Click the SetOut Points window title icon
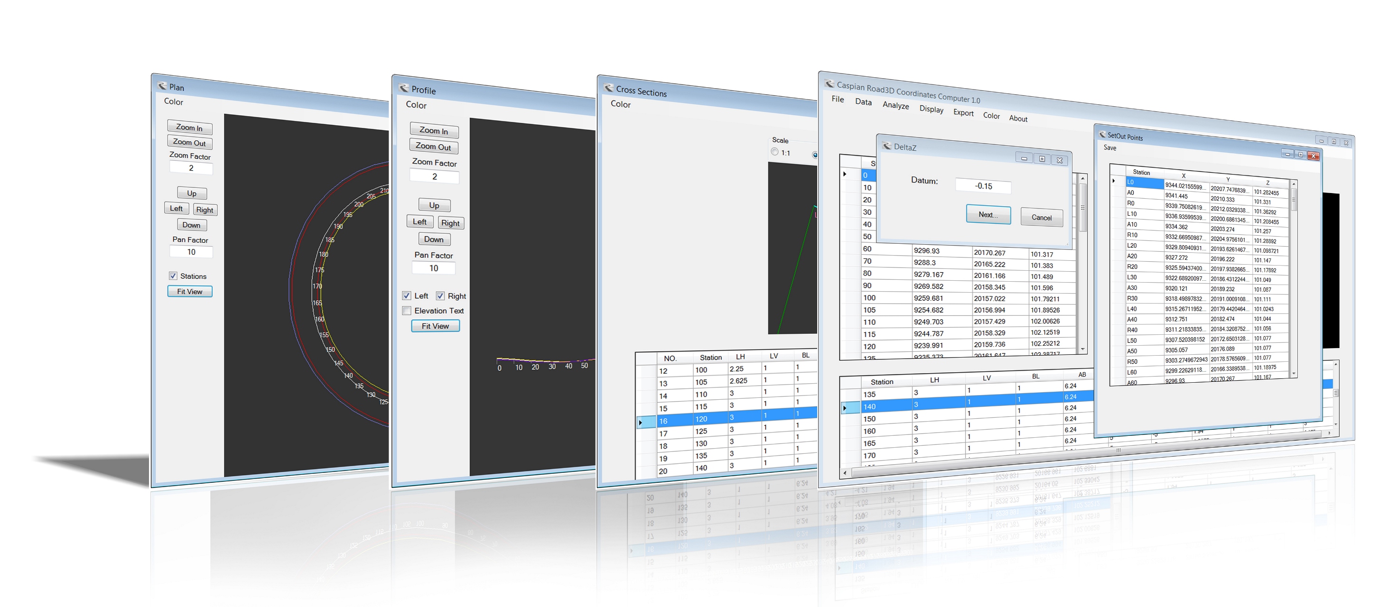The image size is (1388, 607). click(1102, 135)
